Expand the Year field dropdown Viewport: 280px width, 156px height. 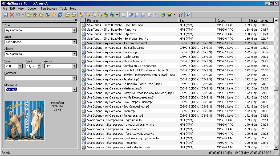[x=20, y=66]
